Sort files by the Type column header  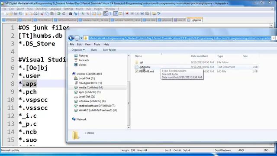220,56
